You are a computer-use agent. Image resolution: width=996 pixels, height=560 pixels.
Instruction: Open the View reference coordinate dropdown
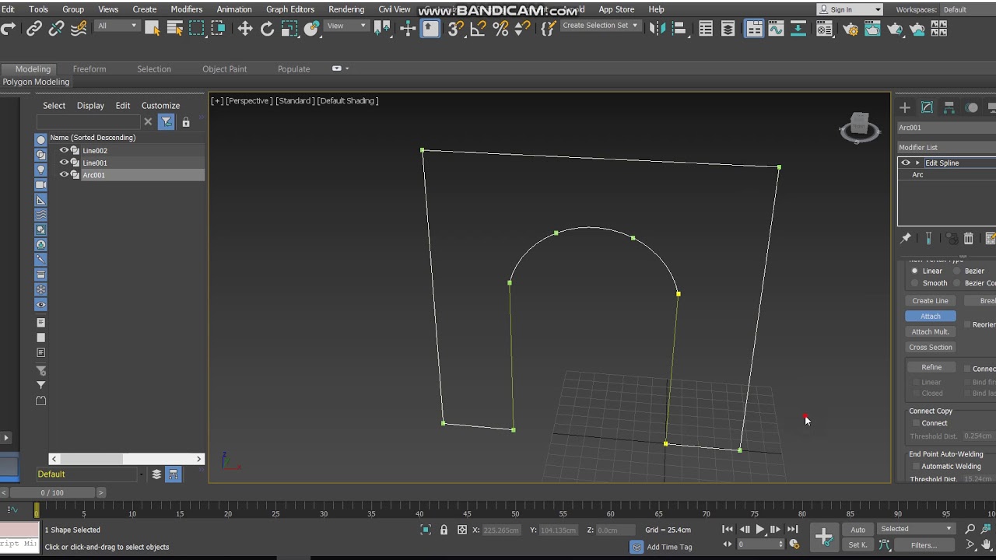[x=346, y=26]
